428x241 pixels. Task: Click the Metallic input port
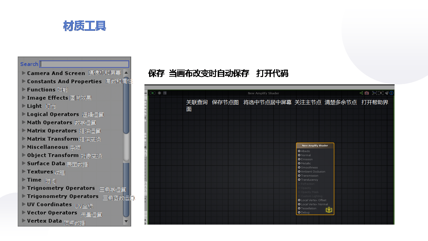[299, 163]
